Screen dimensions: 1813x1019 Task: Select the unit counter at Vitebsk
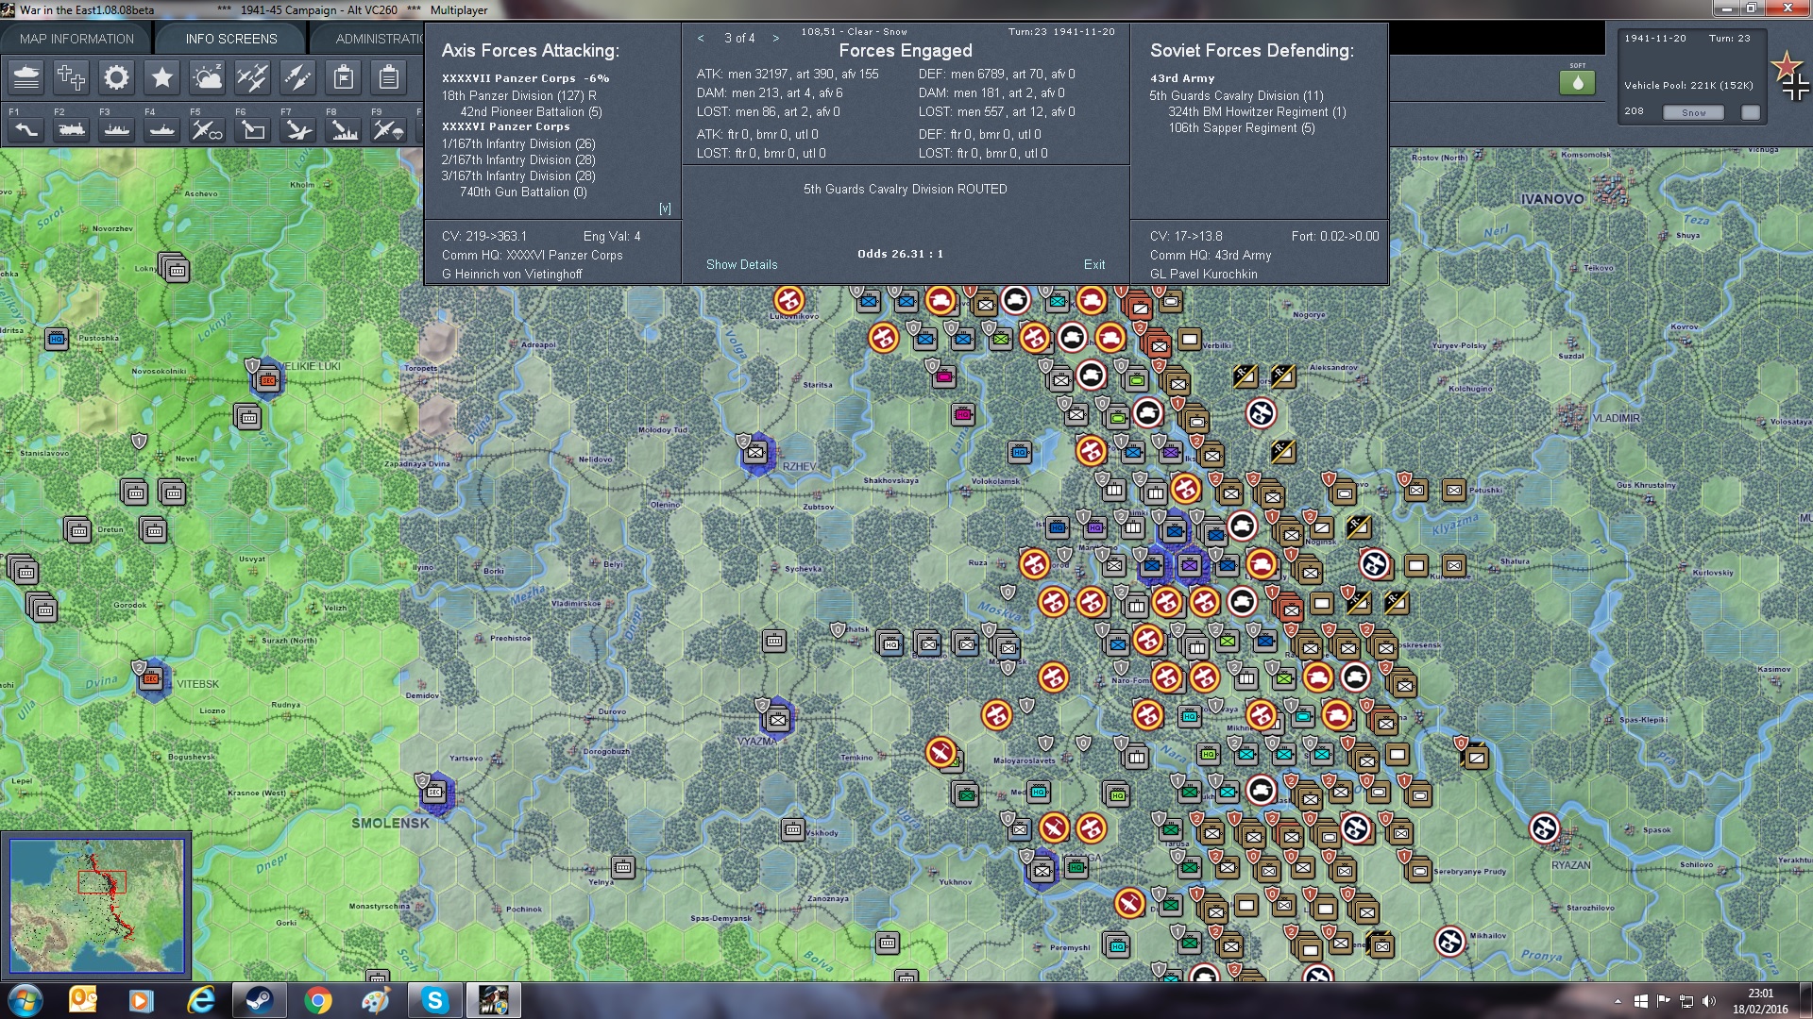click(151, 678)
